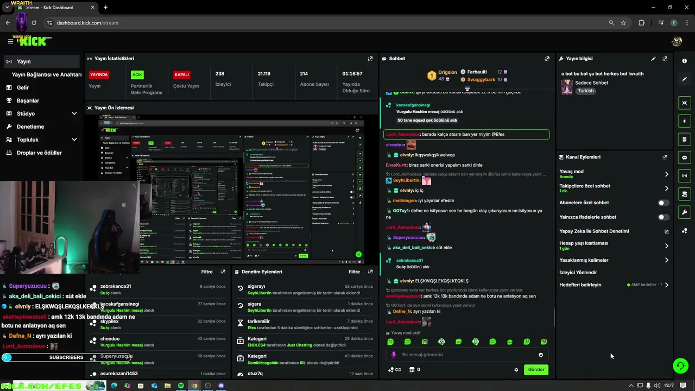
Task: Click the channel points infinity icon below chat
Action: (395, 370)
